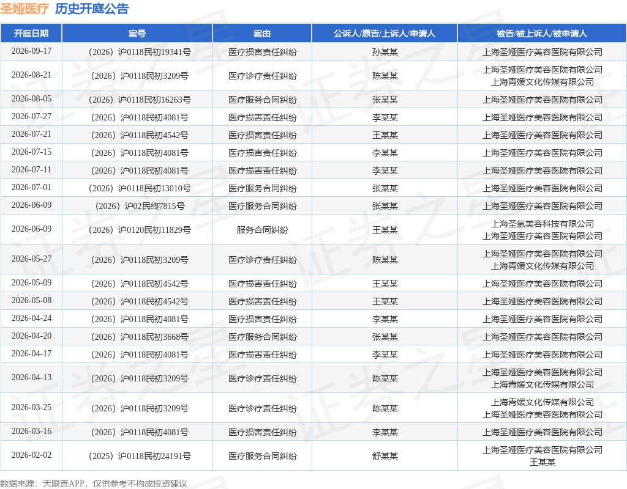This screenshot has width=627, height=489.
Task: Click the date 2026-08-21 cell
Action: 31,75
